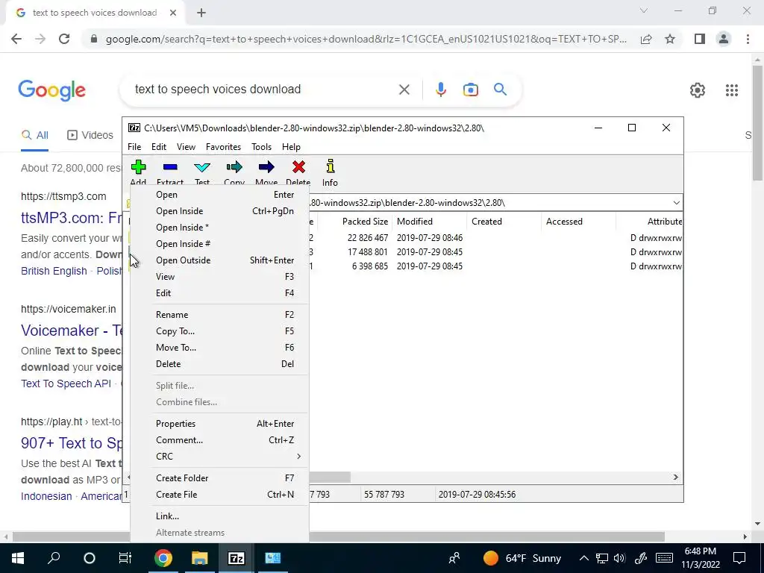Click the British English sublink
The image size is (764, 573).
54,271
